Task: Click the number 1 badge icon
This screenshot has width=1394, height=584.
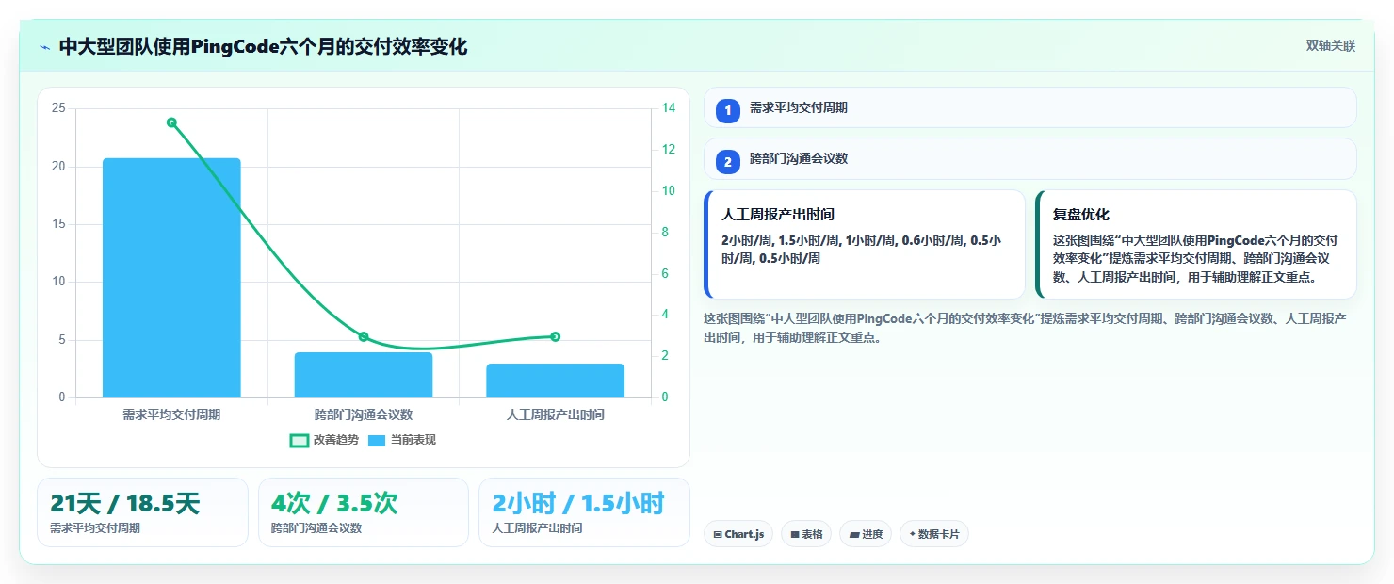Action: pos(727,111)
